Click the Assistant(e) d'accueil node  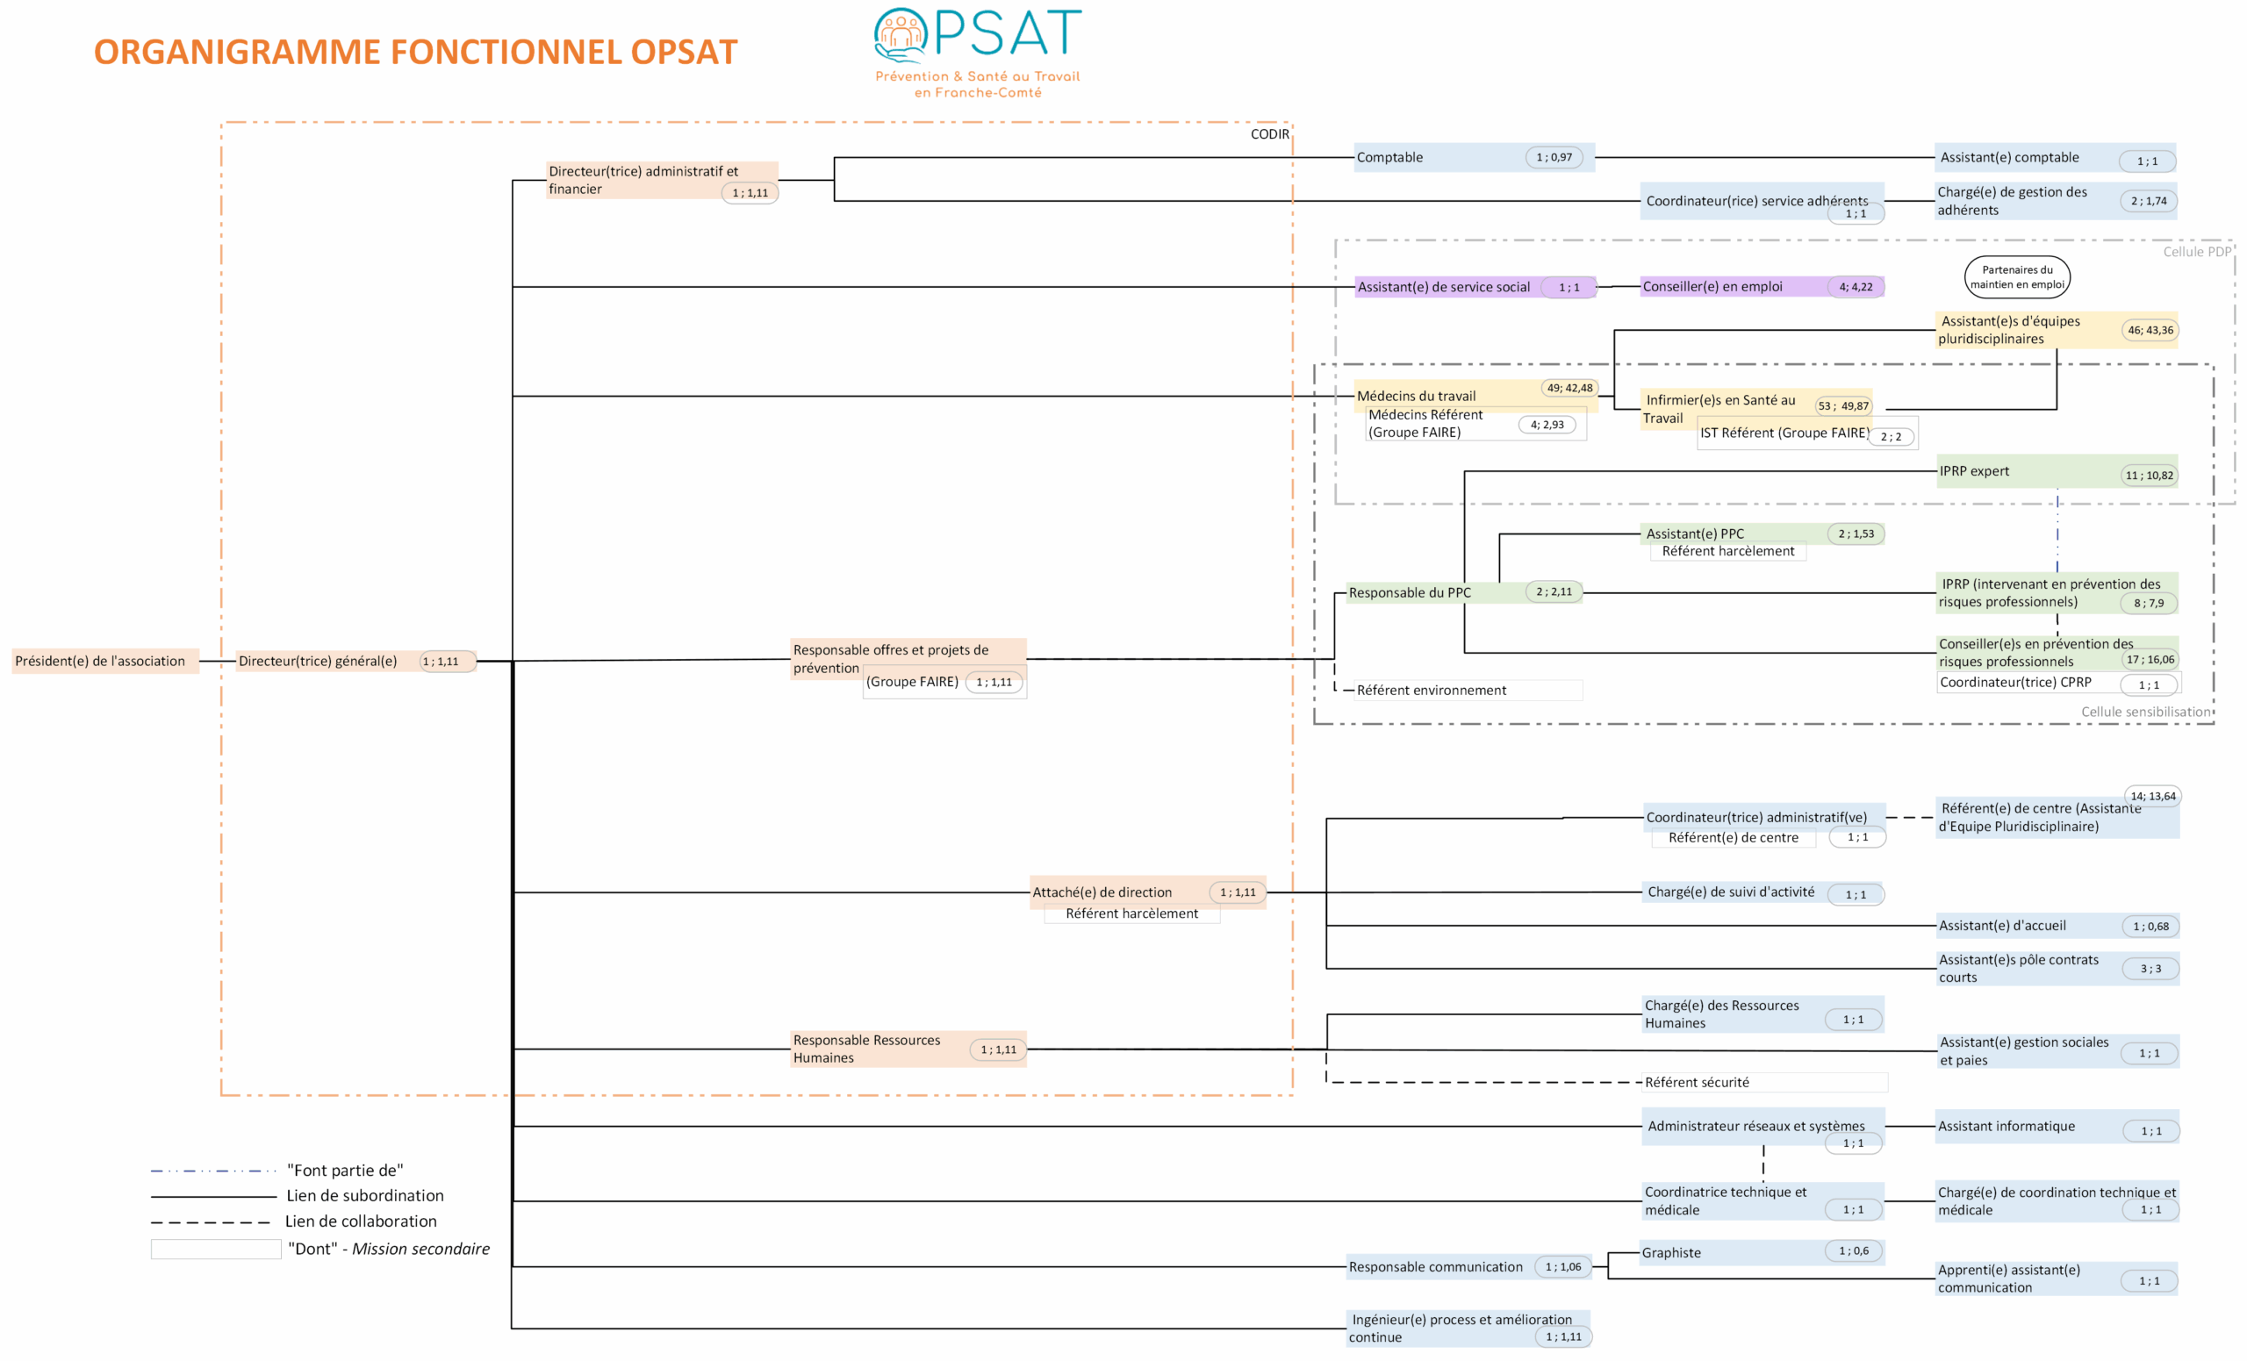coord(2057,925)
